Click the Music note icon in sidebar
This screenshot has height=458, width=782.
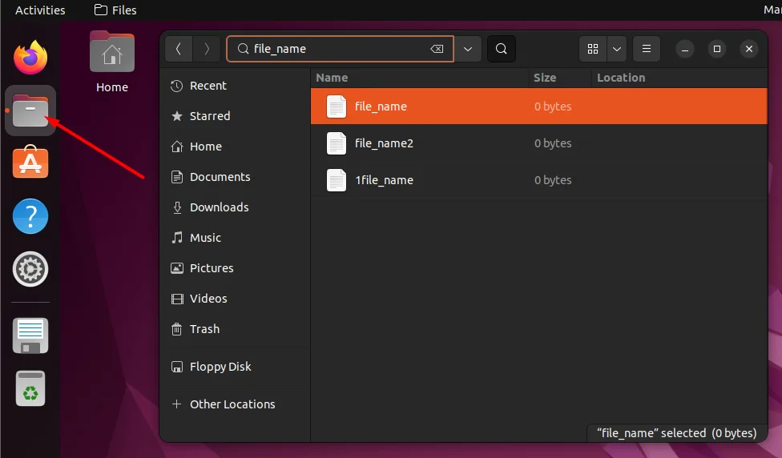(176, 238)
